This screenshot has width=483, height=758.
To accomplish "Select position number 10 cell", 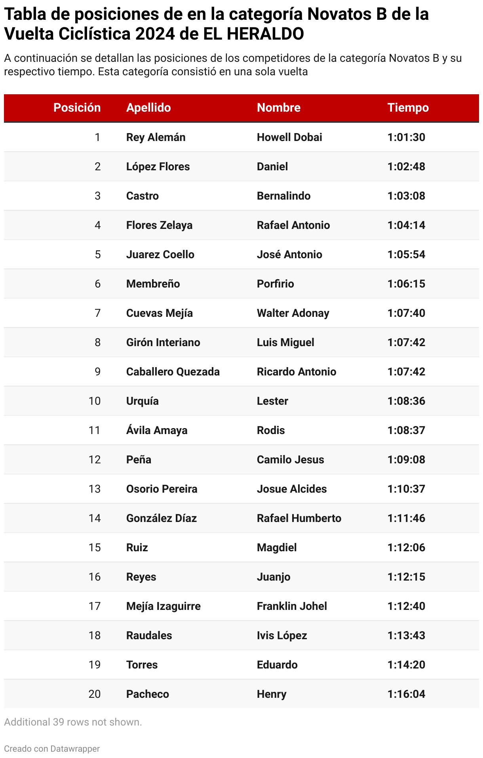I will click(95, 401).
